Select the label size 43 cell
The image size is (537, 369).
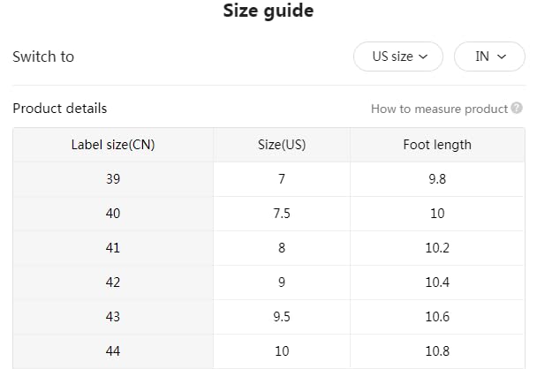[x=113, y=317]
